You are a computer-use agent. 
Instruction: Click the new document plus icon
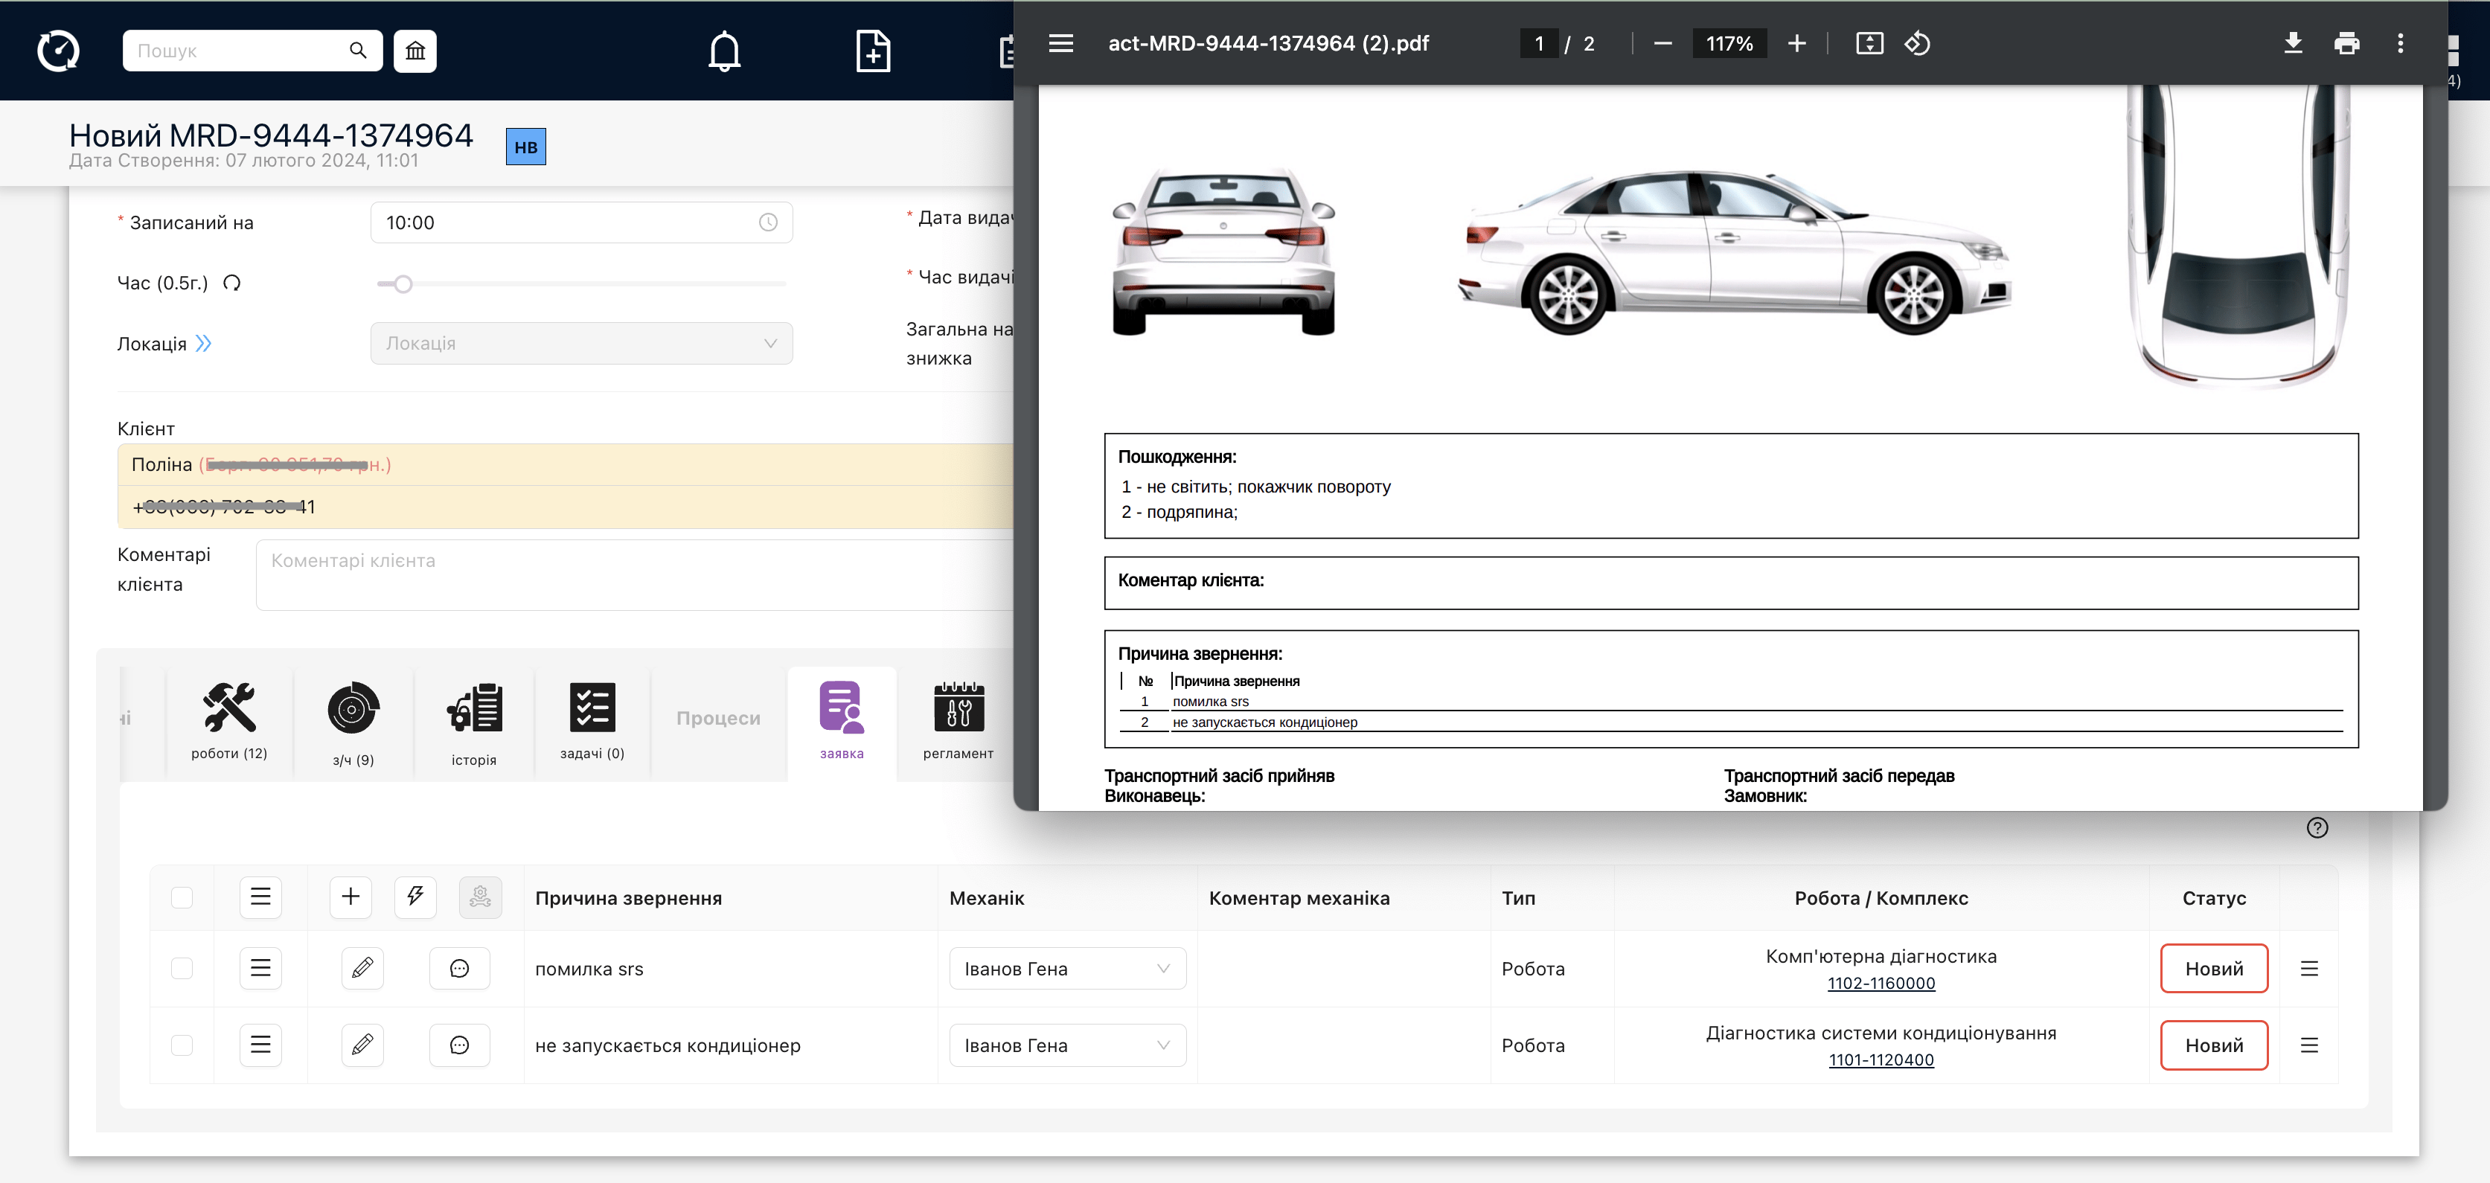point(873,51)
